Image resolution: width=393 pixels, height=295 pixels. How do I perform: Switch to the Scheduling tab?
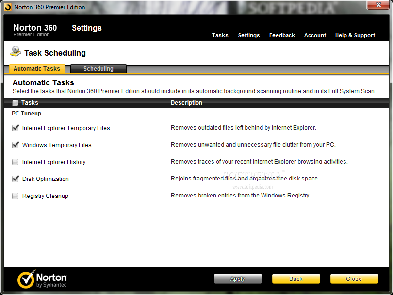point(98,69)
